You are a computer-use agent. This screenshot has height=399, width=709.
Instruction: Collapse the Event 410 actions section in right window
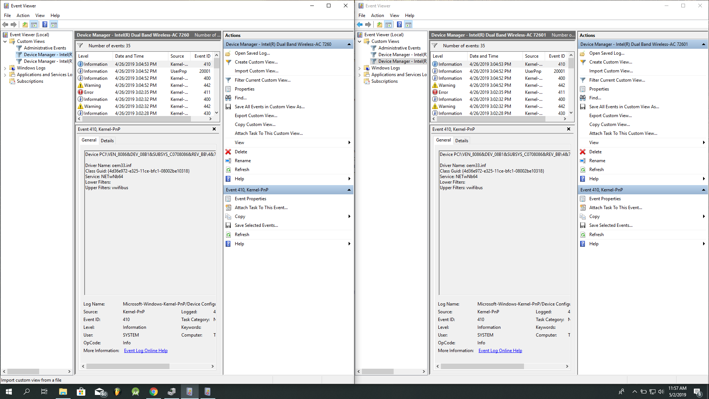point(703,190)
